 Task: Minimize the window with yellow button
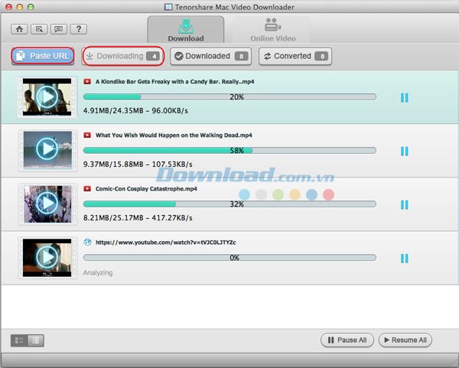[x=20, y=7]
